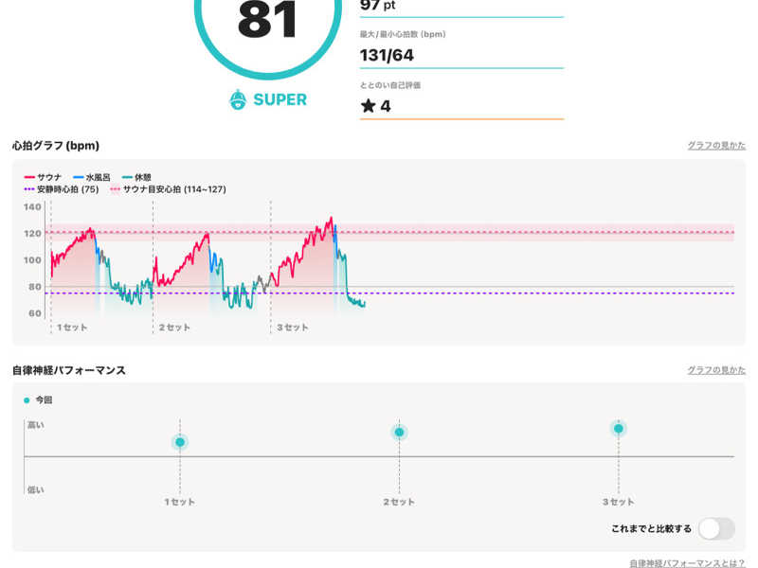Select the 1セット performance data point
This screenshot has width=758, height=568.
(x=180, y=442)
